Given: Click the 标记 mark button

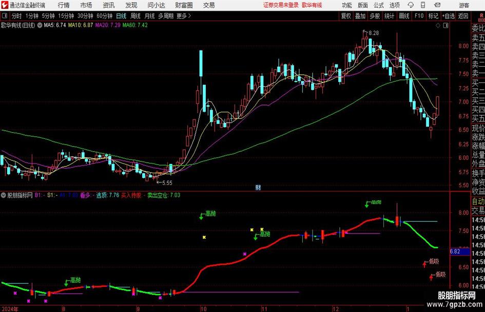Looking at the screenshot, I should pos(433,16).
